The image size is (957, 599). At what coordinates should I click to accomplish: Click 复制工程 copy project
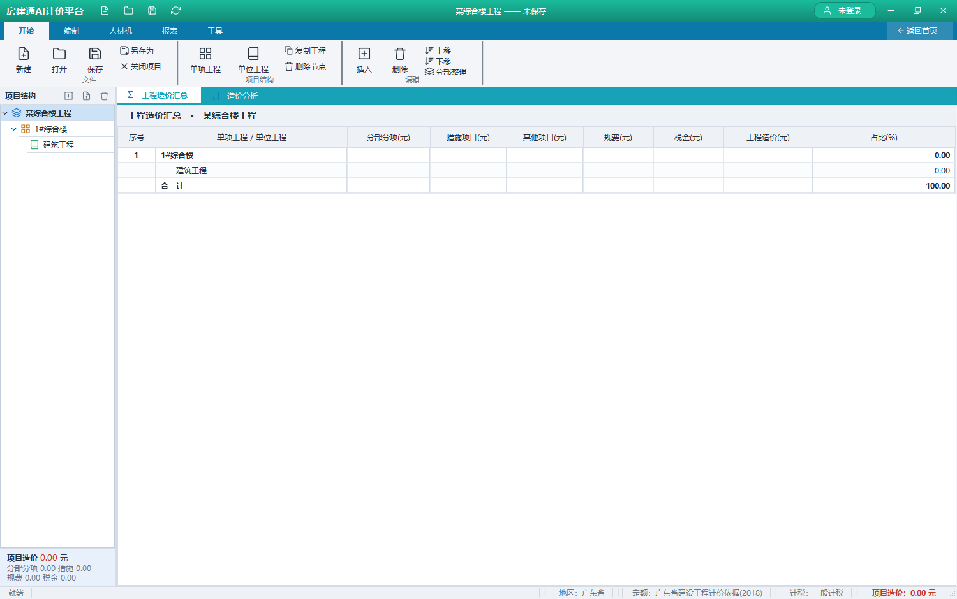click(x=306, y=50)
